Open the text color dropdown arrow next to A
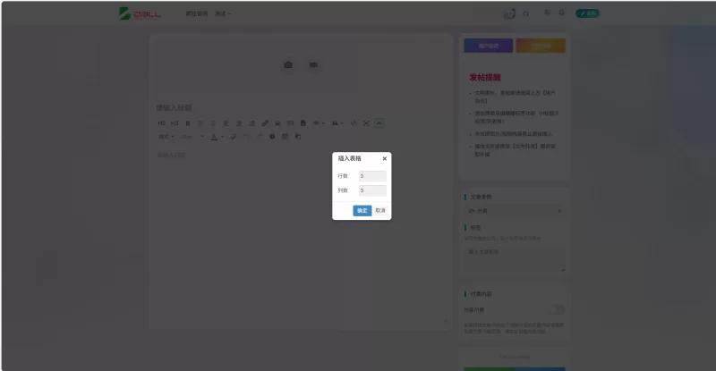716x371 pixels. [x=222, y=137]
